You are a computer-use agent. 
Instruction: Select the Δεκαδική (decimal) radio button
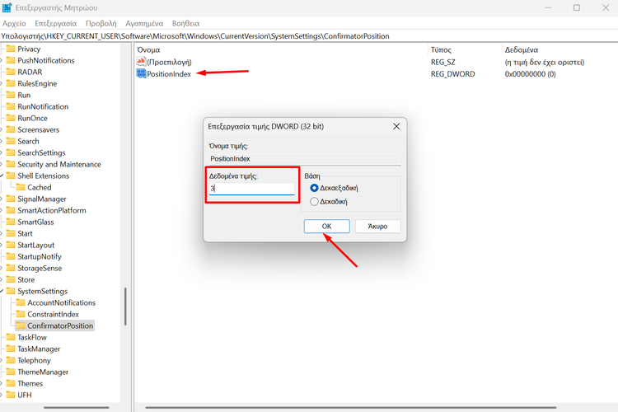click(314, 201)
